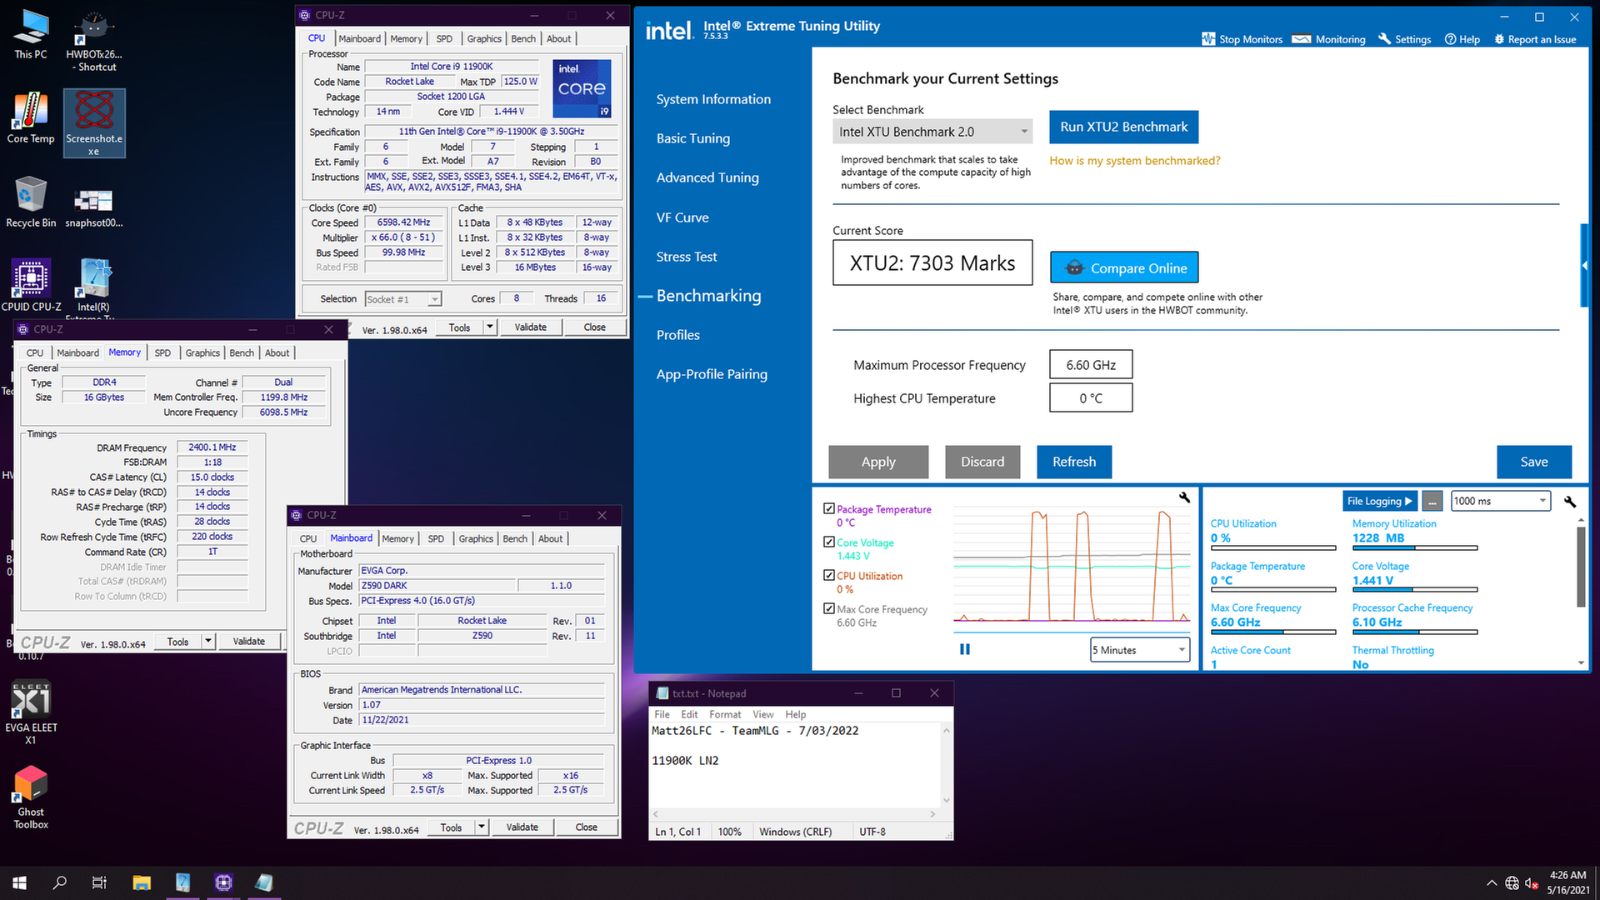Open Tools dropdown arrow in Mainboard window

(x=481, y=827)
